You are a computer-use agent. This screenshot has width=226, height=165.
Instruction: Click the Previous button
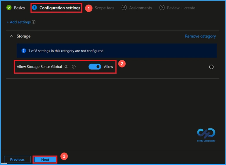[17, 159]
